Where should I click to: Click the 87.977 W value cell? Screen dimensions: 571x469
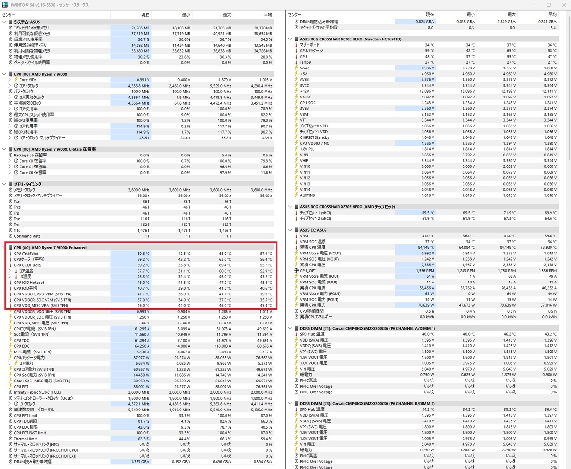click(x=131, y=358)
